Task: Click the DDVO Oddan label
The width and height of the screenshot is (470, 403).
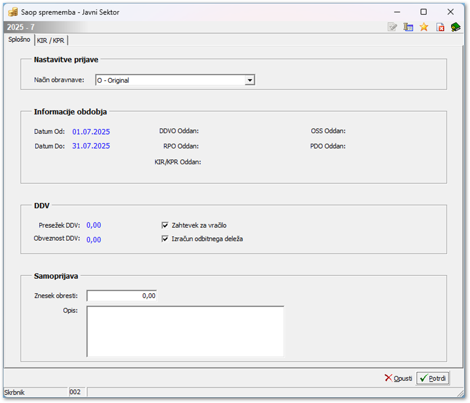Action: 179,131
